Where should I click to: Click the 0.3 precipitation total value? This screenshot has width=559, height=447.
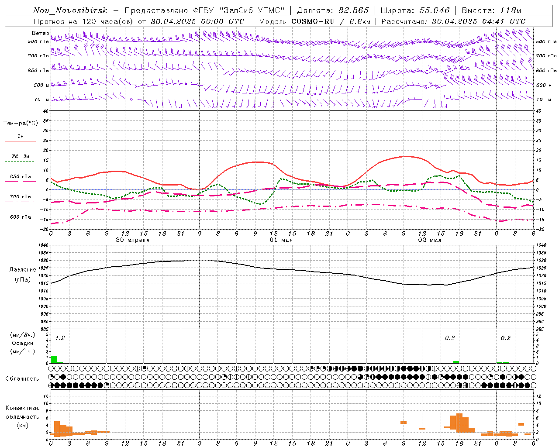[450, 338]
